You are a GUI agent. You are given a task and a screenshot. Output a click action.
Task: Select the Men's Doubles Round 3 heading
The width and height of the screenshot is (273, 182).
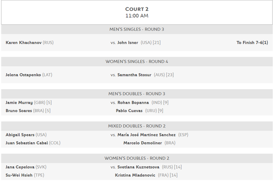tap(137, 94)
